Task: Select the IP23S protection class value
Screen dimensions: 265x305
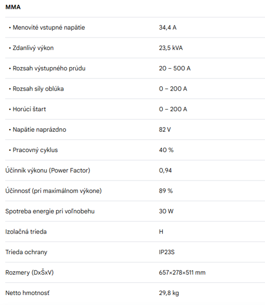Action: tap(166, 252)
